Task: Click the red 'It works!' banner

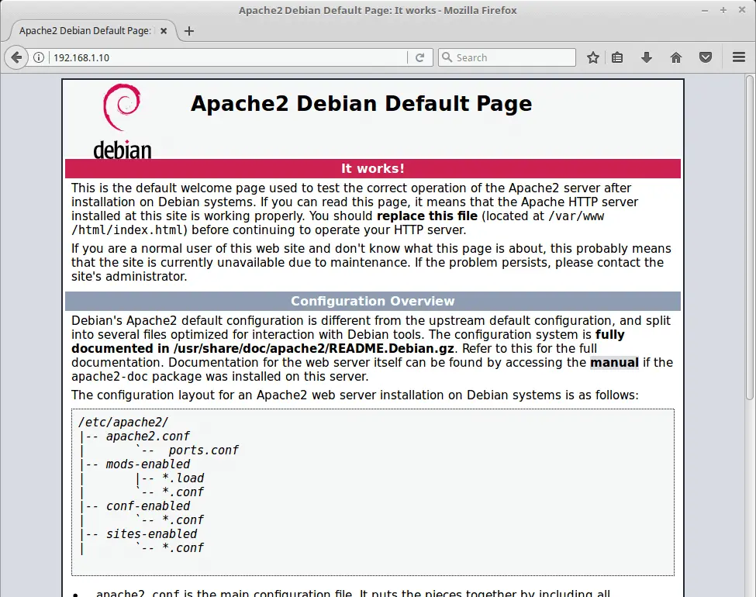Action: pos(373,168)
